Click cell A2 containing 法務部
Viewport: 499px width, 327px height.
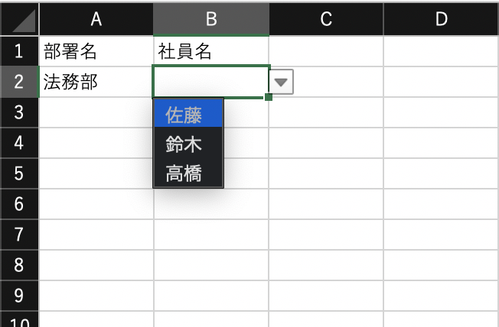click(x=96, y=82)
